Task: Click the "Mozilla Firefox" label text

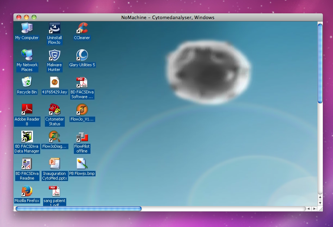Action: click(x=27, y=201)
